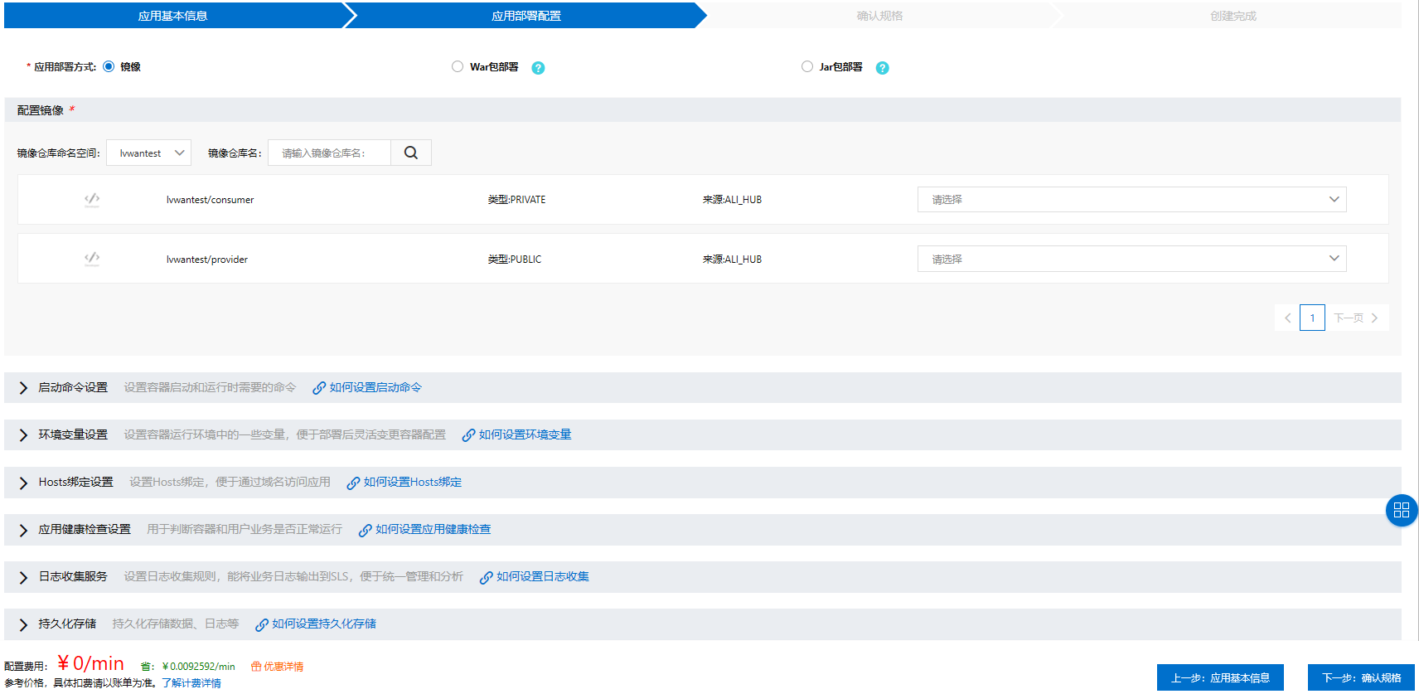The height and width of the screenshot is (694, 1419).
Task: Click the link icon before 如何设置启动命令
Action: click(x=319, y=388)
